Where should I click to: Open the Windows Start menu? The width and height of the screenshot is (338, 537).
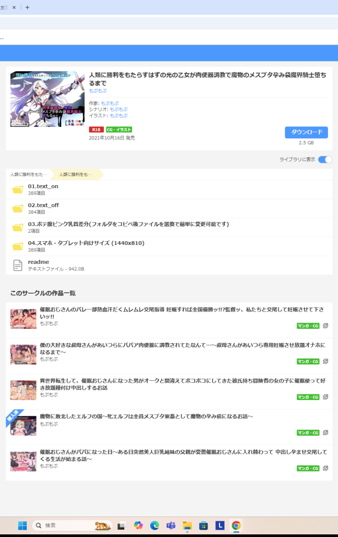pos(22,525)
